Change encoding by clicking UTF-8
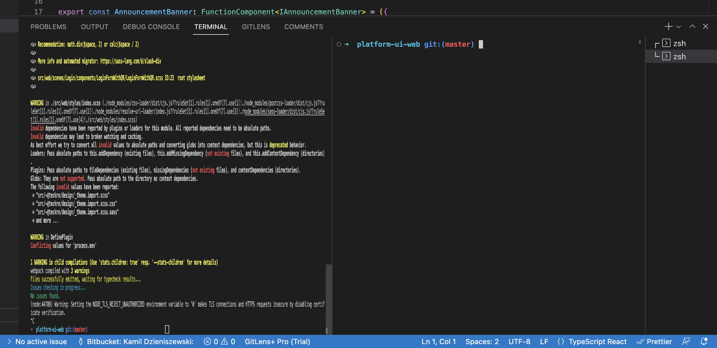The width and height of the screenshot is (717, 348). click(x=519, y=341)
